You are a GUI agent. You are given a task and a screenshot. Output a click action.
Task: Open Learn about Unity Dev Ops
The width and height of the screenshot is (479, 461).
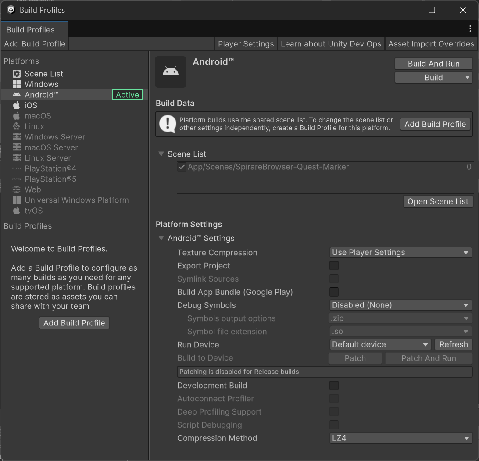[x=331, y=44]
